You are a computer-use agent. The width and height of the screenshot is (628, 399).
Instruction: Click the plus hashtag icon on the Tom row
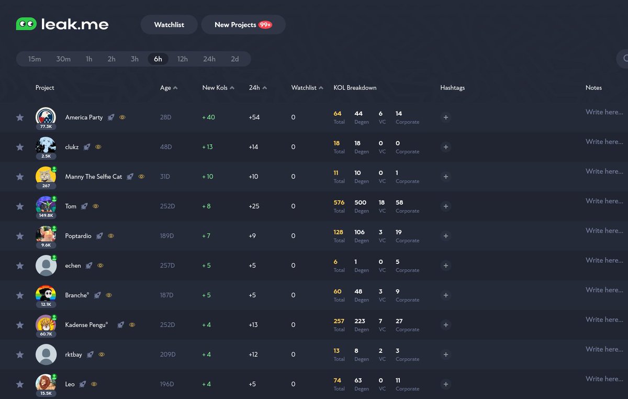point(445,206)
